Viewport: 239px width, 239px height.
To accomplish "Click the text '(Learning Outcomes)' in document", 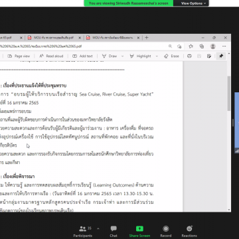I will [x=114, y=185].
